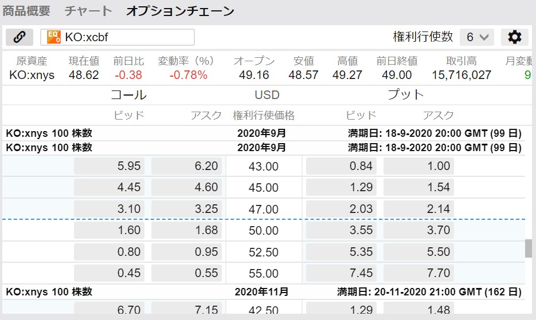The height and width of the screenshot is (320, 536).
Task: Click call ask 0.95 at strike 52.50
Action: [x=186, y=252]
